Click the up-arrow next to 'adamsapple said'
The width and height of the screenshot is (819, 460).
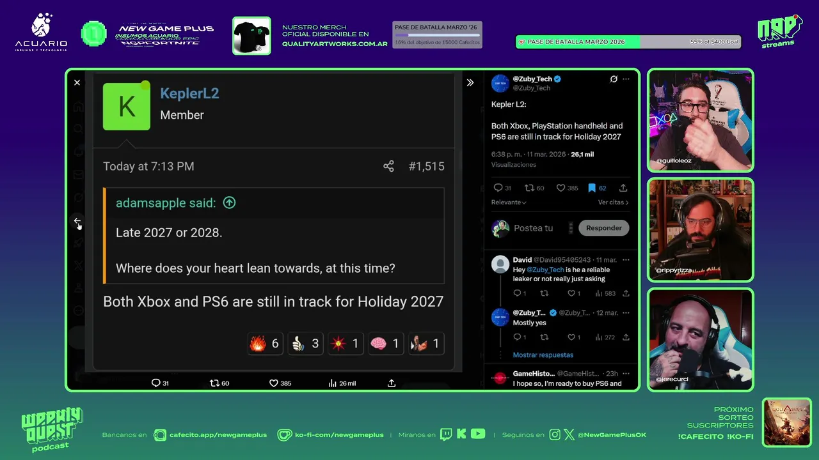point(229,203)
